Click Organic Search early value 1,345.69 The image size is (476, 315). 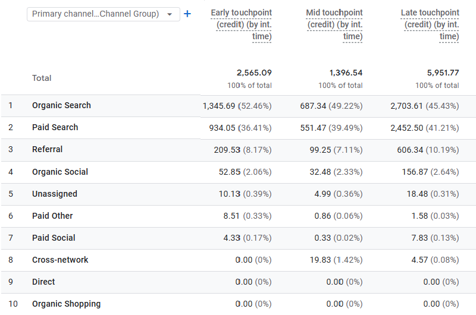tap(219, 106)
